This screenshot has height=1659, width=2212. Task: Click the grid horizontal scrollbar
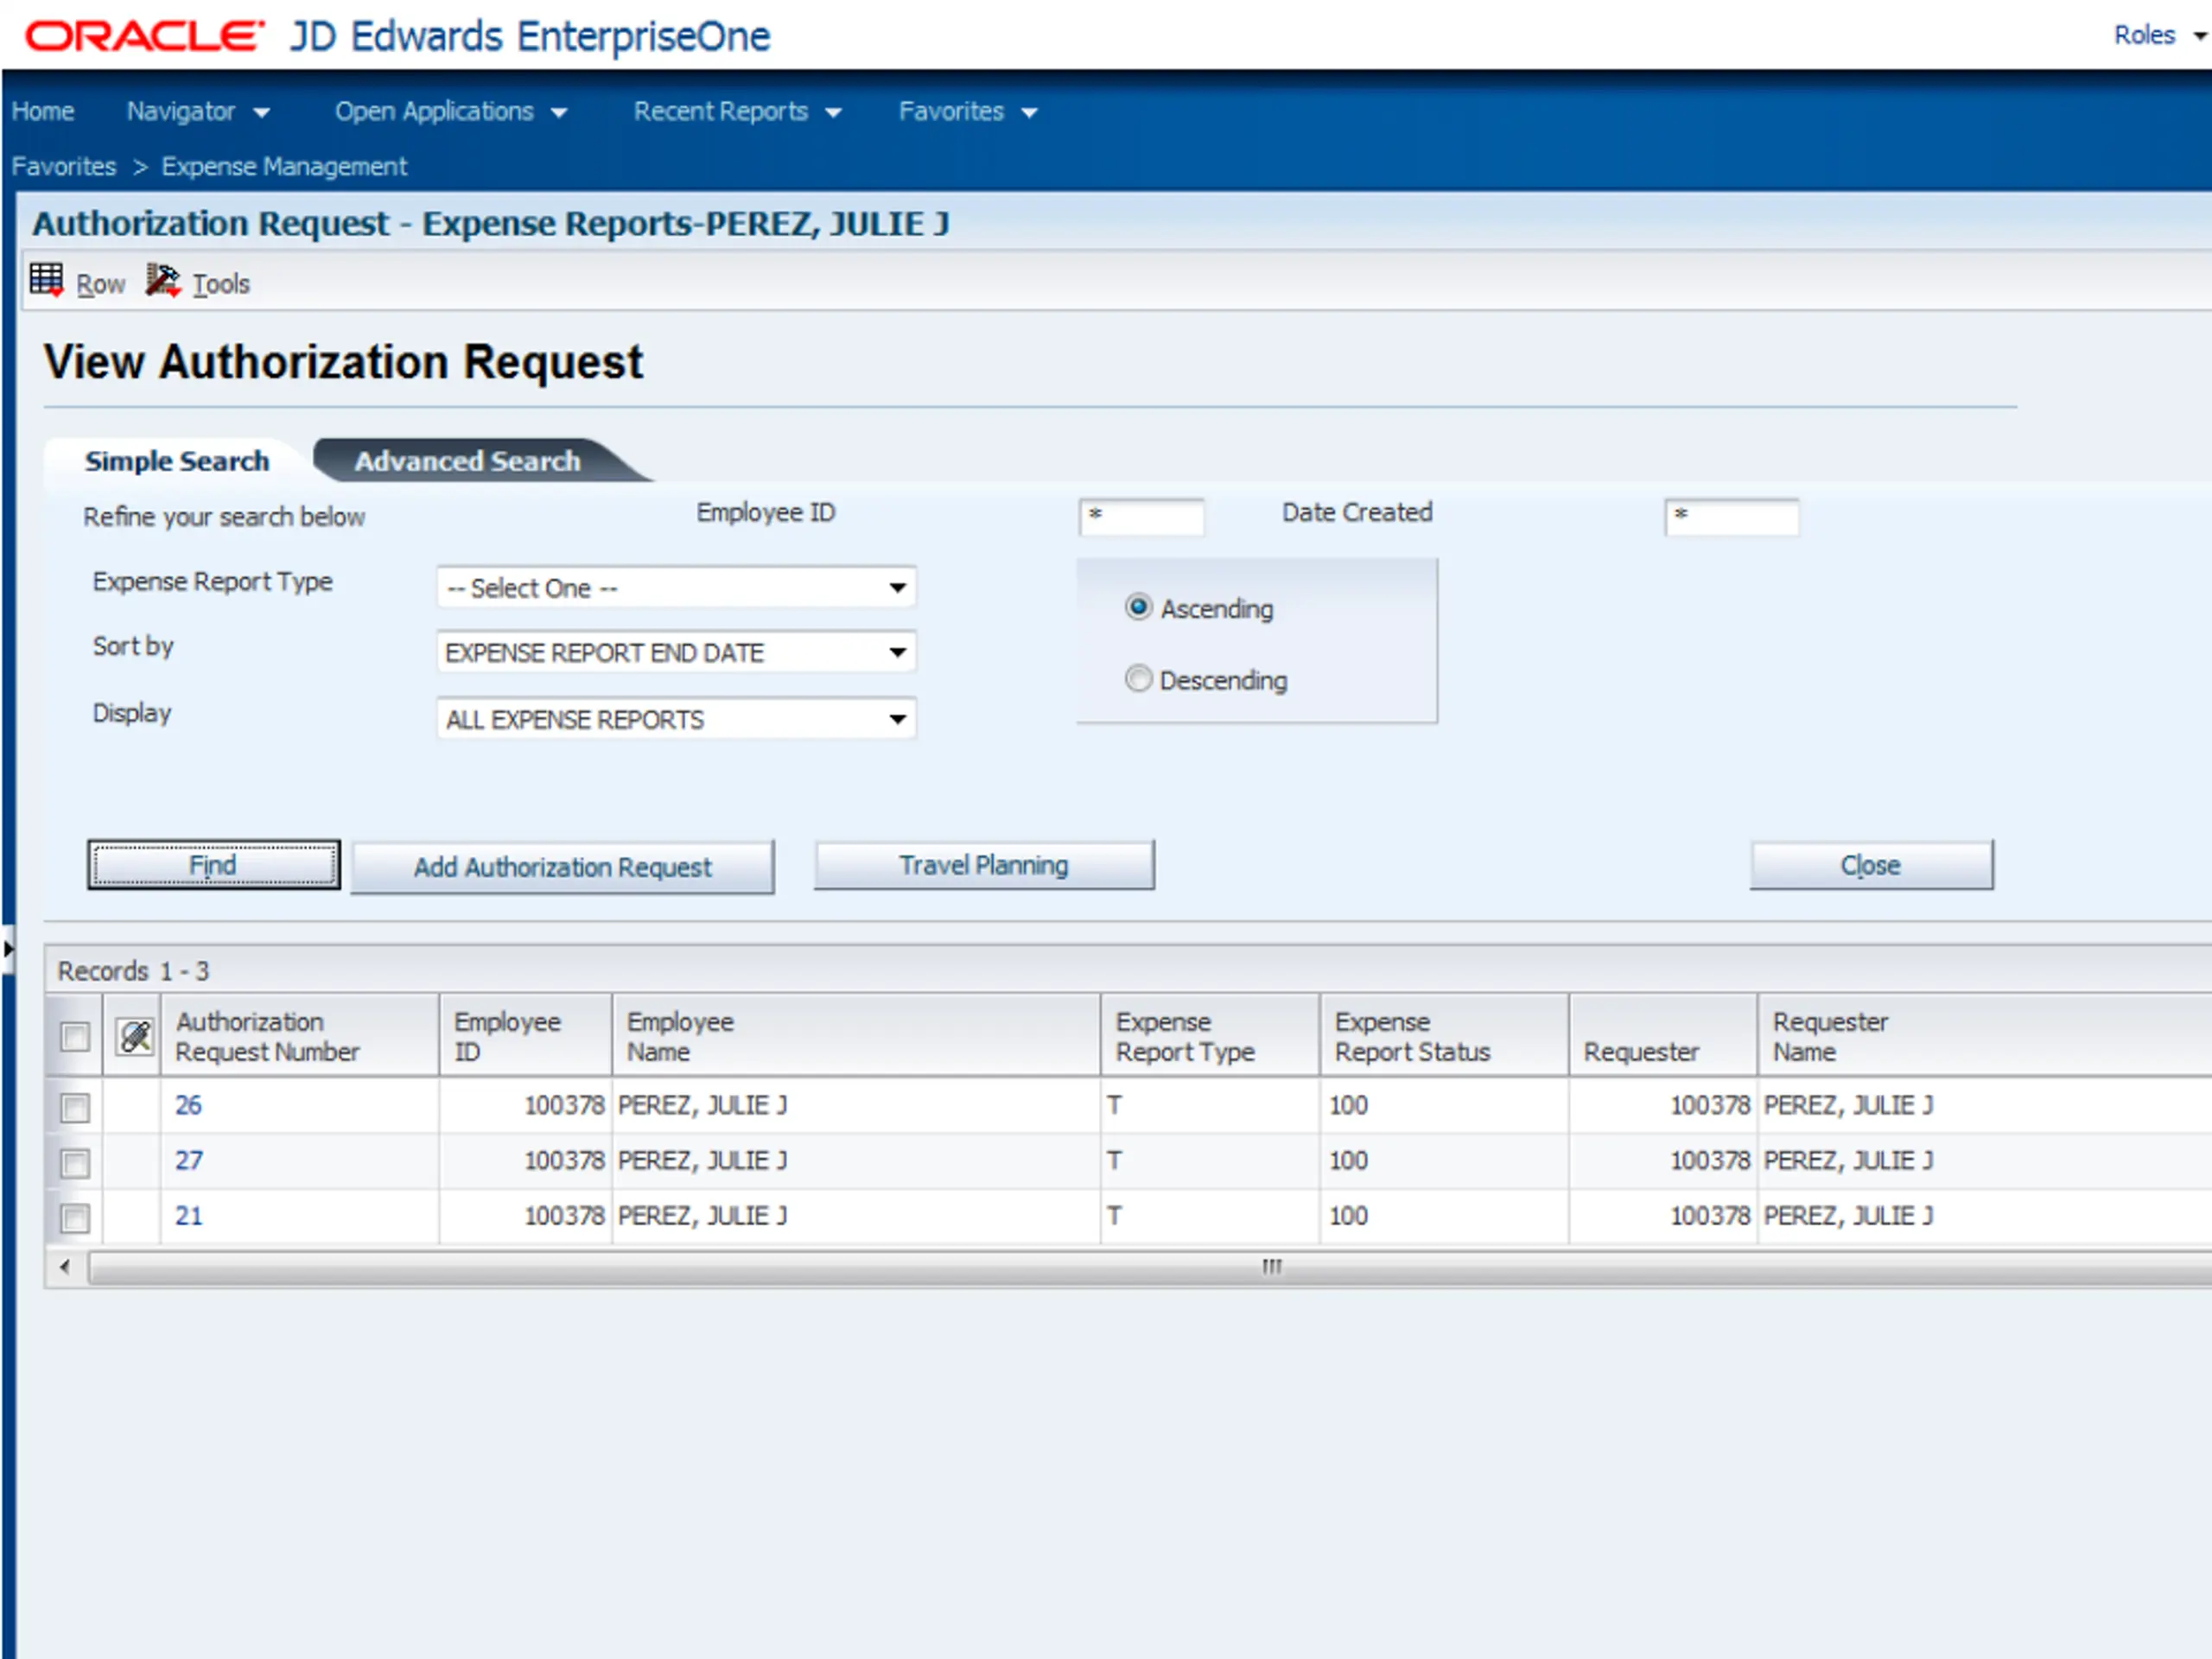coord(1150,1267)
